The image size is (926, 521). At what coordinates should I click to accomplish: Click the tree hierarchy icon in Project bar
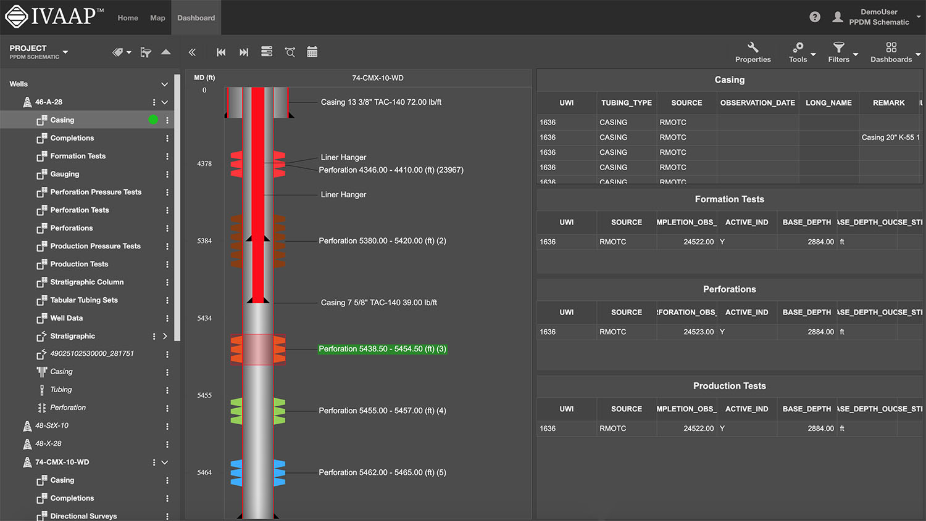tap(146, 52)
